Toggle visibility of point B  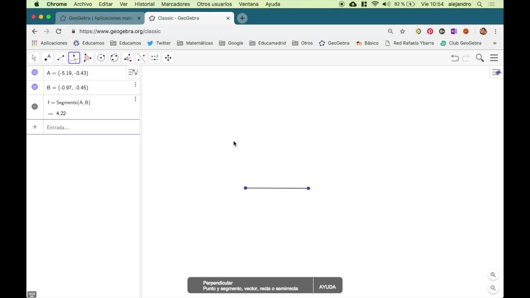pyautogui.click(x=35, y=87)
